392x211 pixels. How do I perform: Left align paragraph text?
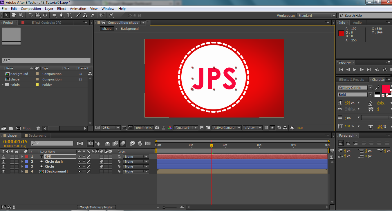click(x=341, y=143)
